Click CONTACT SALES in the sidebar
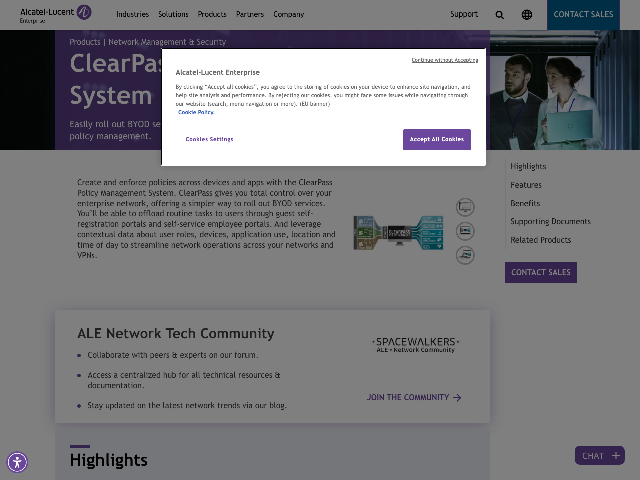Image resolution: width=640 pixels, height=480 pixels. (x=541, y=272)
